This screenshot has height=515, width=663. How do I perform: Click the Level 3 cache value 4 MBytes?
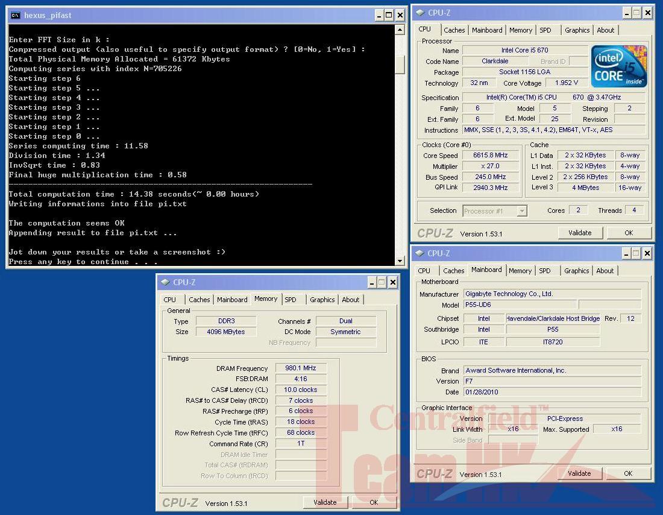(x=586, y=188)
